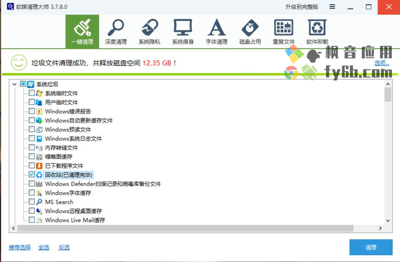Check the 已下载程序文件 checkbox

[x=32, y=165]
